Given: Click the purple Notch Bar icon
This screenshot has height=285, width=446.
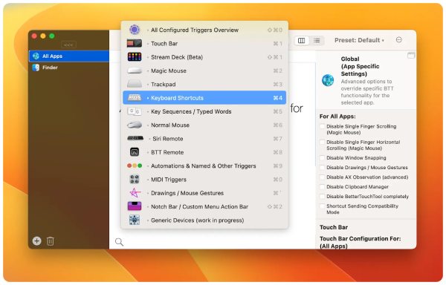Looking at the screenshot, I should (x=135, y=206).
